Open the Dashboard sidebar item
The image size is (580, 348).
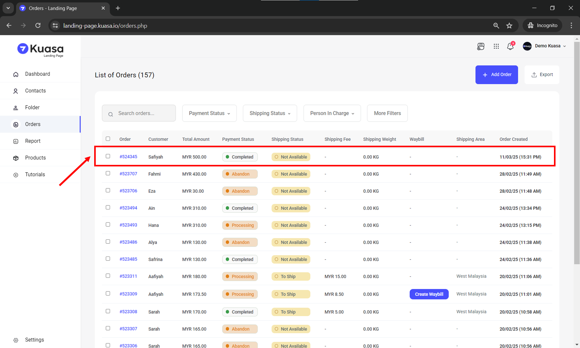click(x=37, y=74)
